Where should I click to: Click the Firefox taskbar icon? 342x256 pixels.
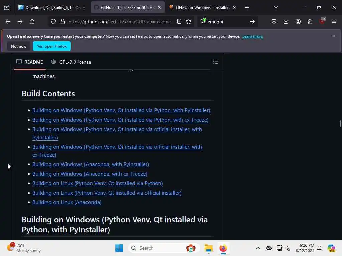pos(223,248)
